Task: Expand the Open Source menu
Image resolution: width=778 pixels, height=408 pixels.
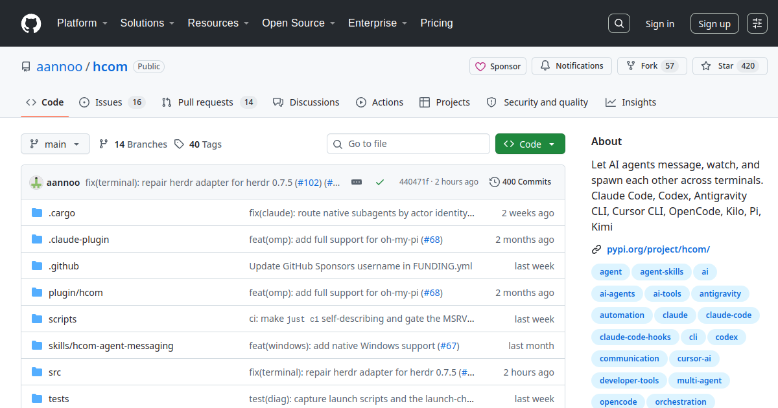Action: tap(298, 23)
